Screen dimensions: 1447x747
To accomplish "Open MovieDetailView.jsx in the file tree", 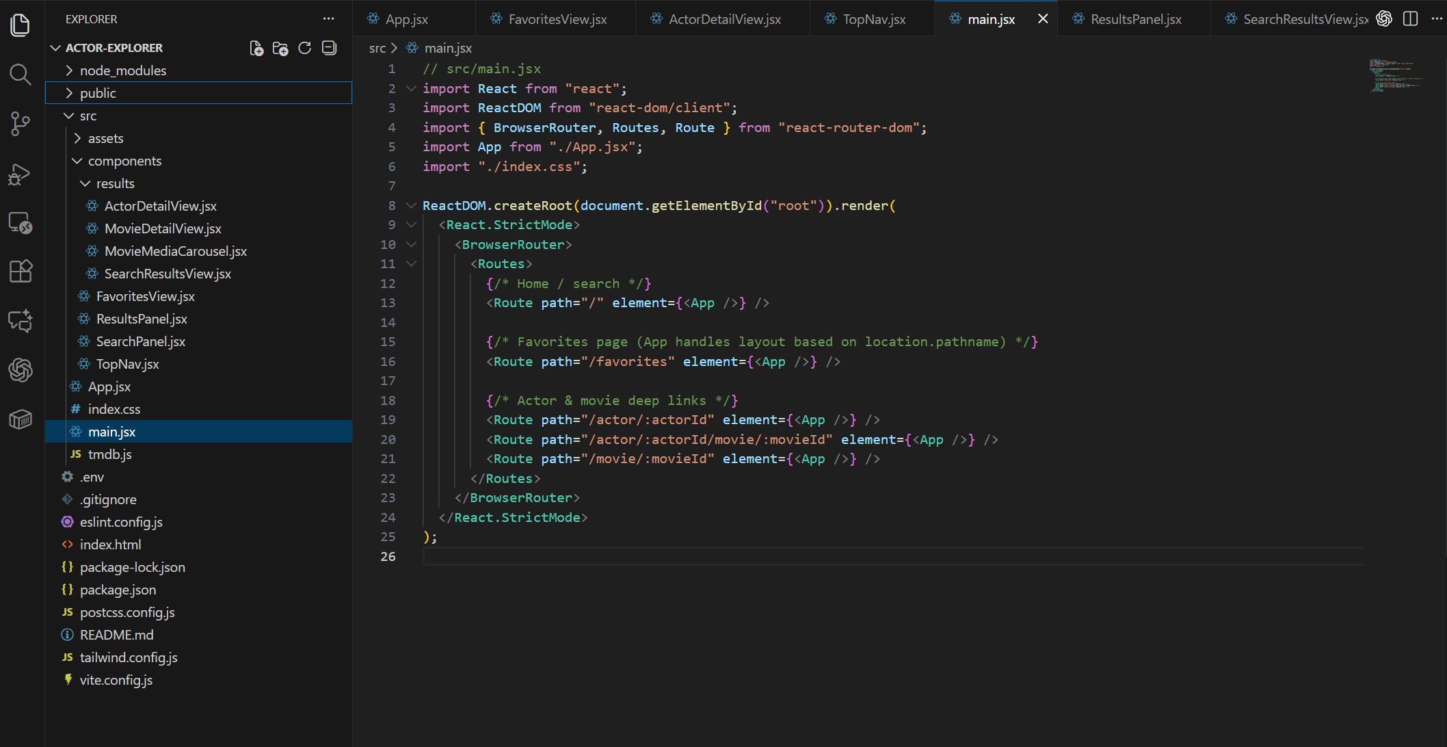I will point(198,228).
